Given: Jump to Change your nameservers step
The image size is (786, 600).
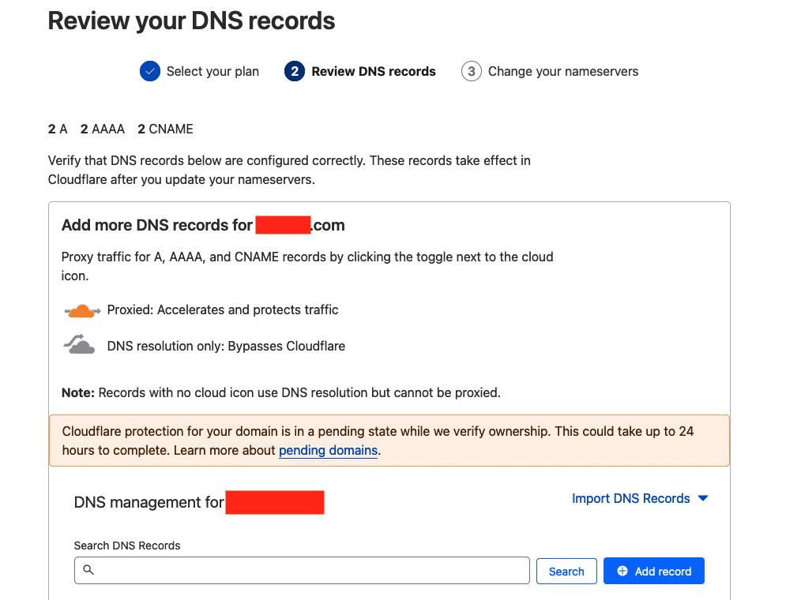Looking at the screenshot, I should [x=563, y=72].
